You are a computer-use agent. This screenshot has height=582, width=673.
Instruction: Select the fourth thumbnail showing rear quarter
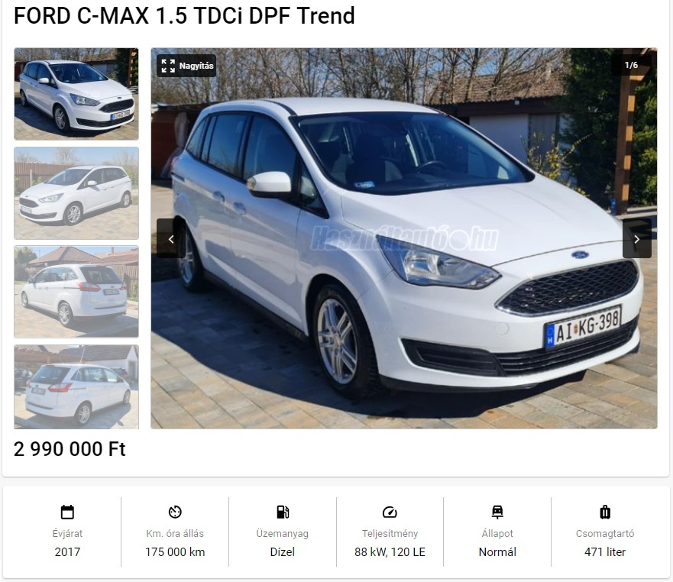(76, 386)
